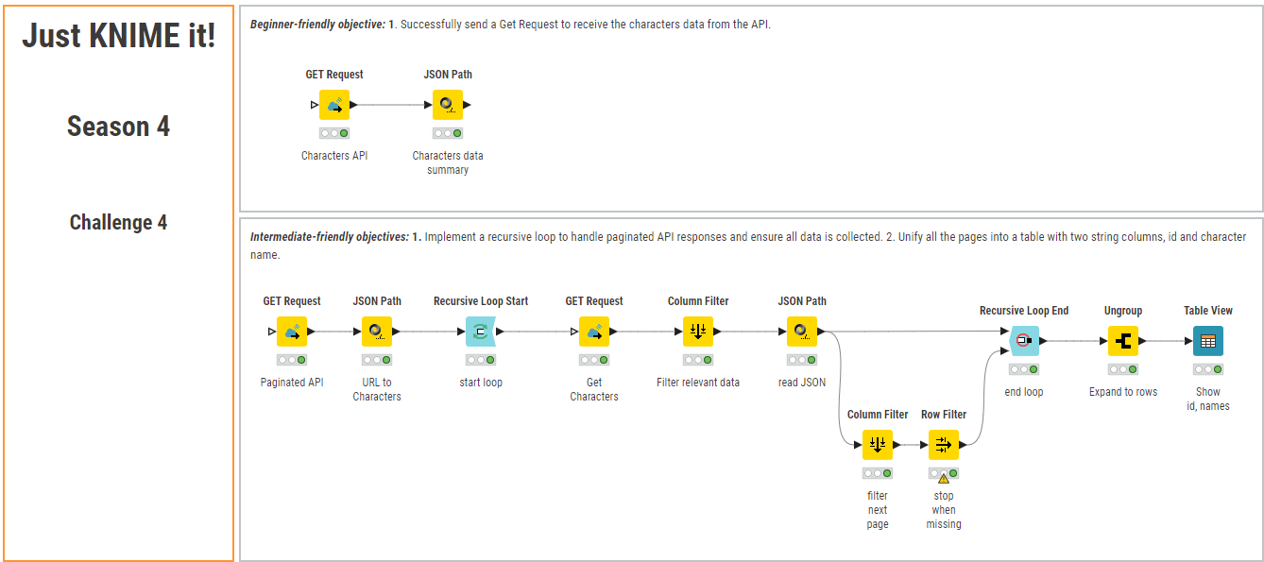Click the 'end loop' node label
The image size is (1264, 562).
tap(1024, 392)
